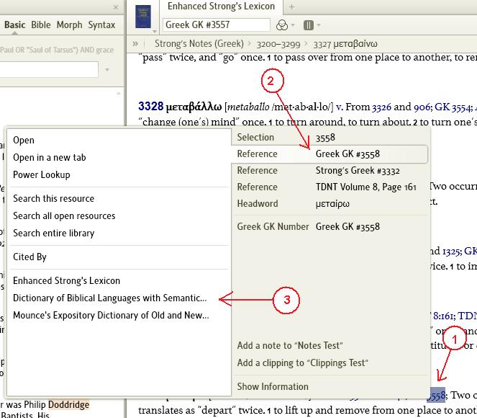Viewport: 477px width, 418px height.
Task: Click Add a note to "Notes Test"
Action: tap(290, 346)
